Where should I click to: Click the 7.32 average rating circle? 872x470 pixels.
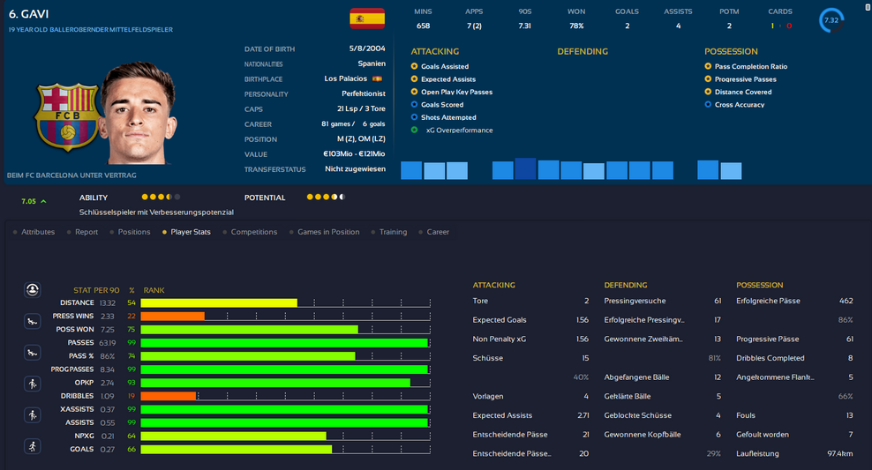831,20
